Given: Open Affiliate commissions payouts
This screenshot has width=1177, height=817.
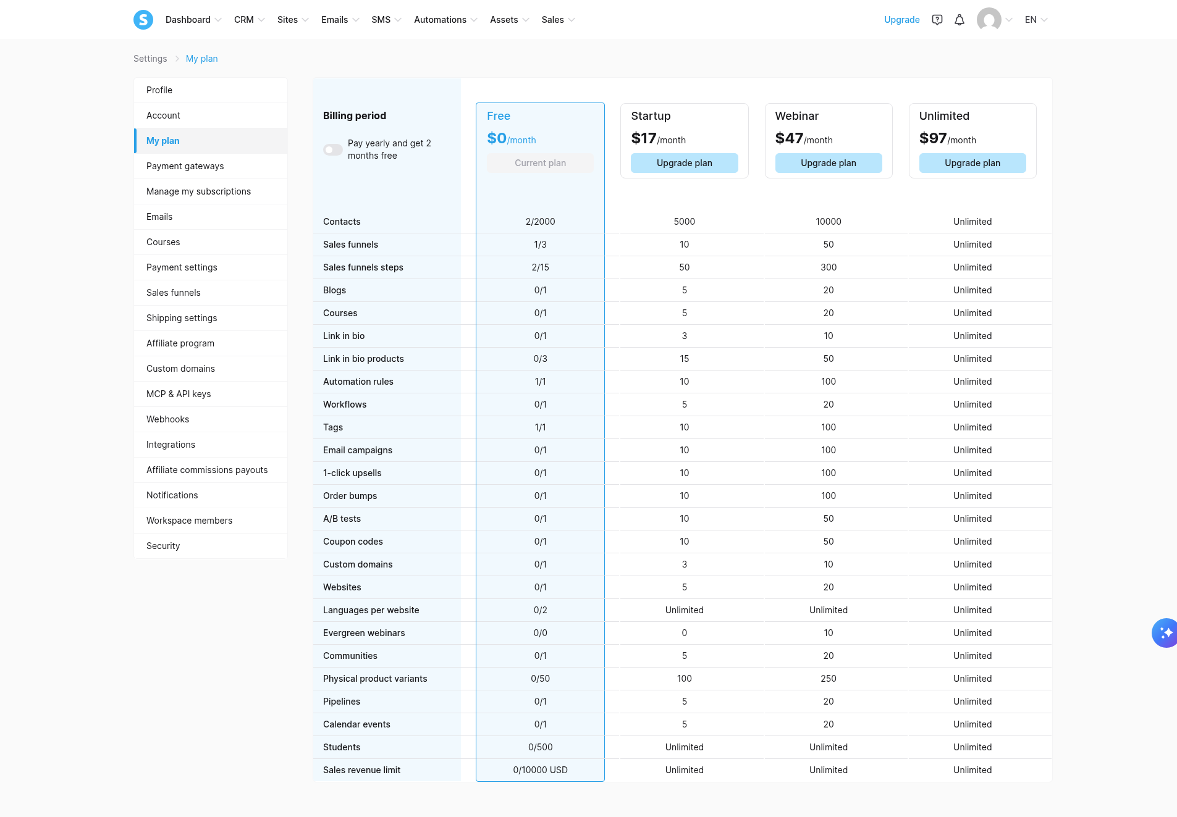Looking at the screenshot, I should (x=211, y=470).
